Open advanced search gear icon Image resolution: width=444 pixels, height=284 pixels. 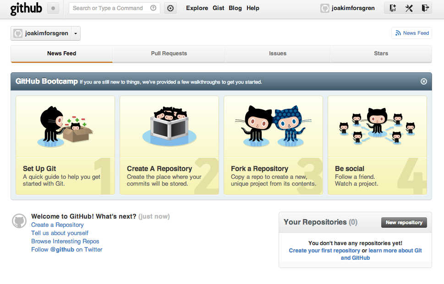click(170, 8)
